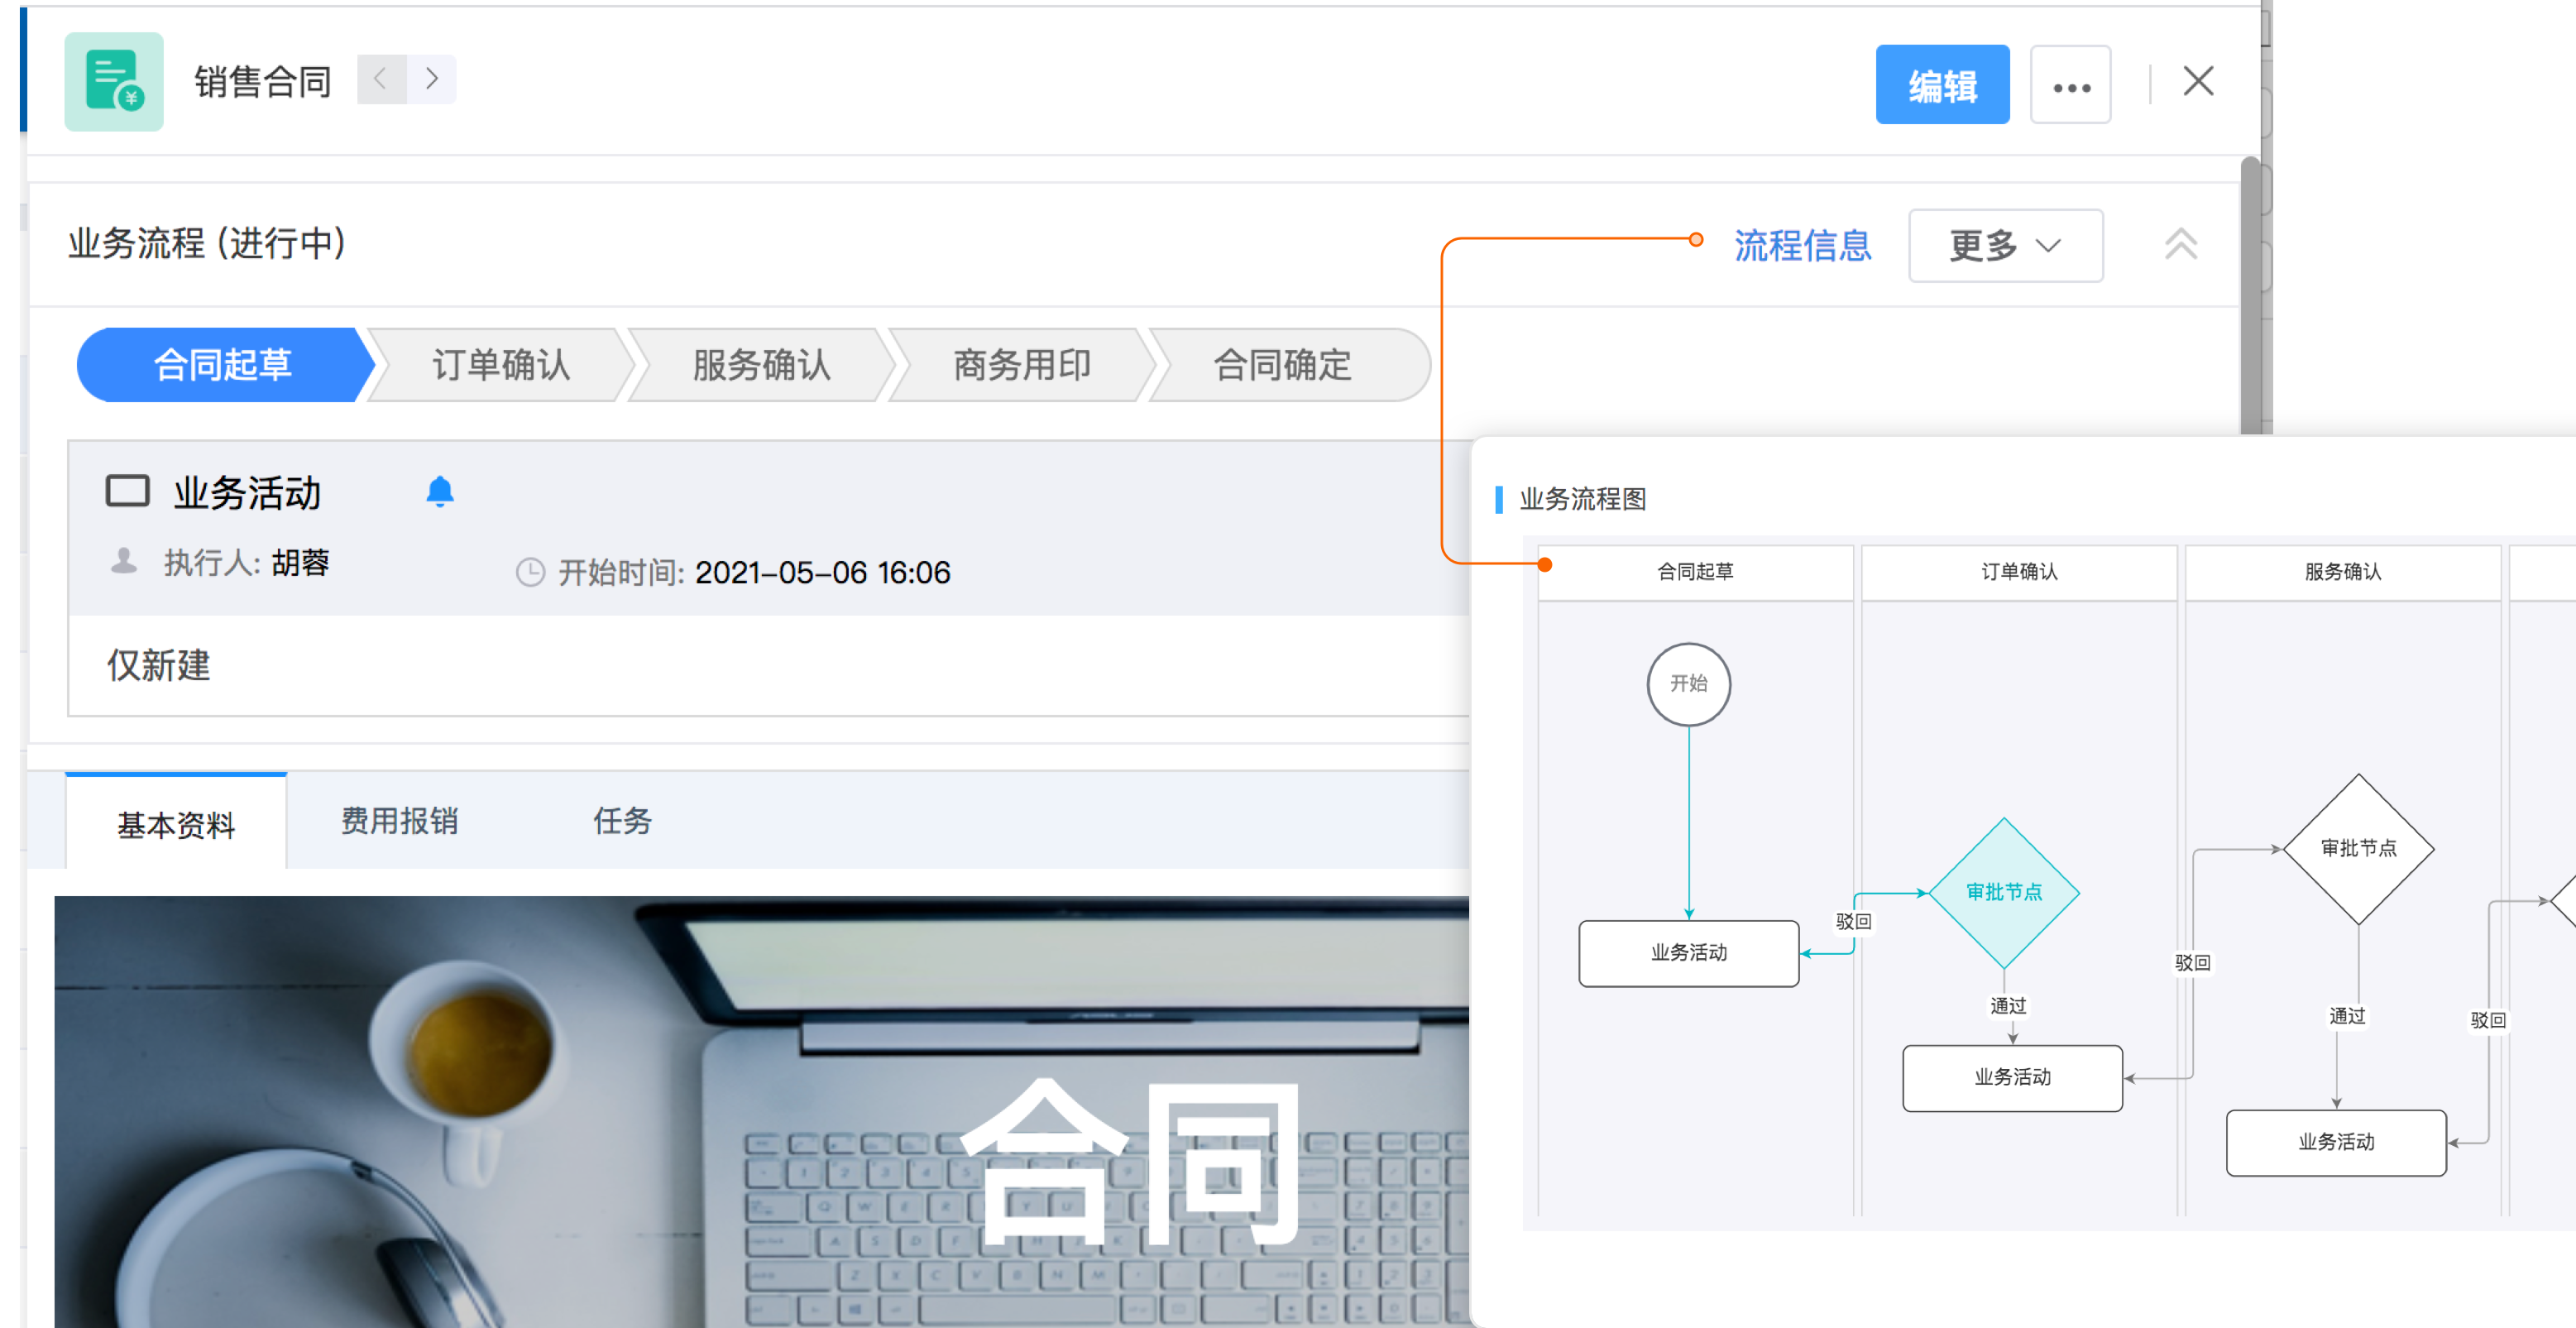Collapse the business process section
This screenshot has height=1328, width=2576.
coord(2180,244)
